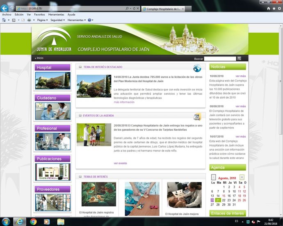Open the Hospital section button
283x226 pixels.
(x=52, y=68)
